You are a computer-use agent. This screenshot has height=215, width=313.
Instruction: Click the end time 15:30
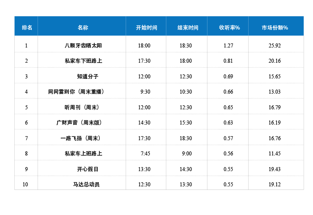click(186, 122)
